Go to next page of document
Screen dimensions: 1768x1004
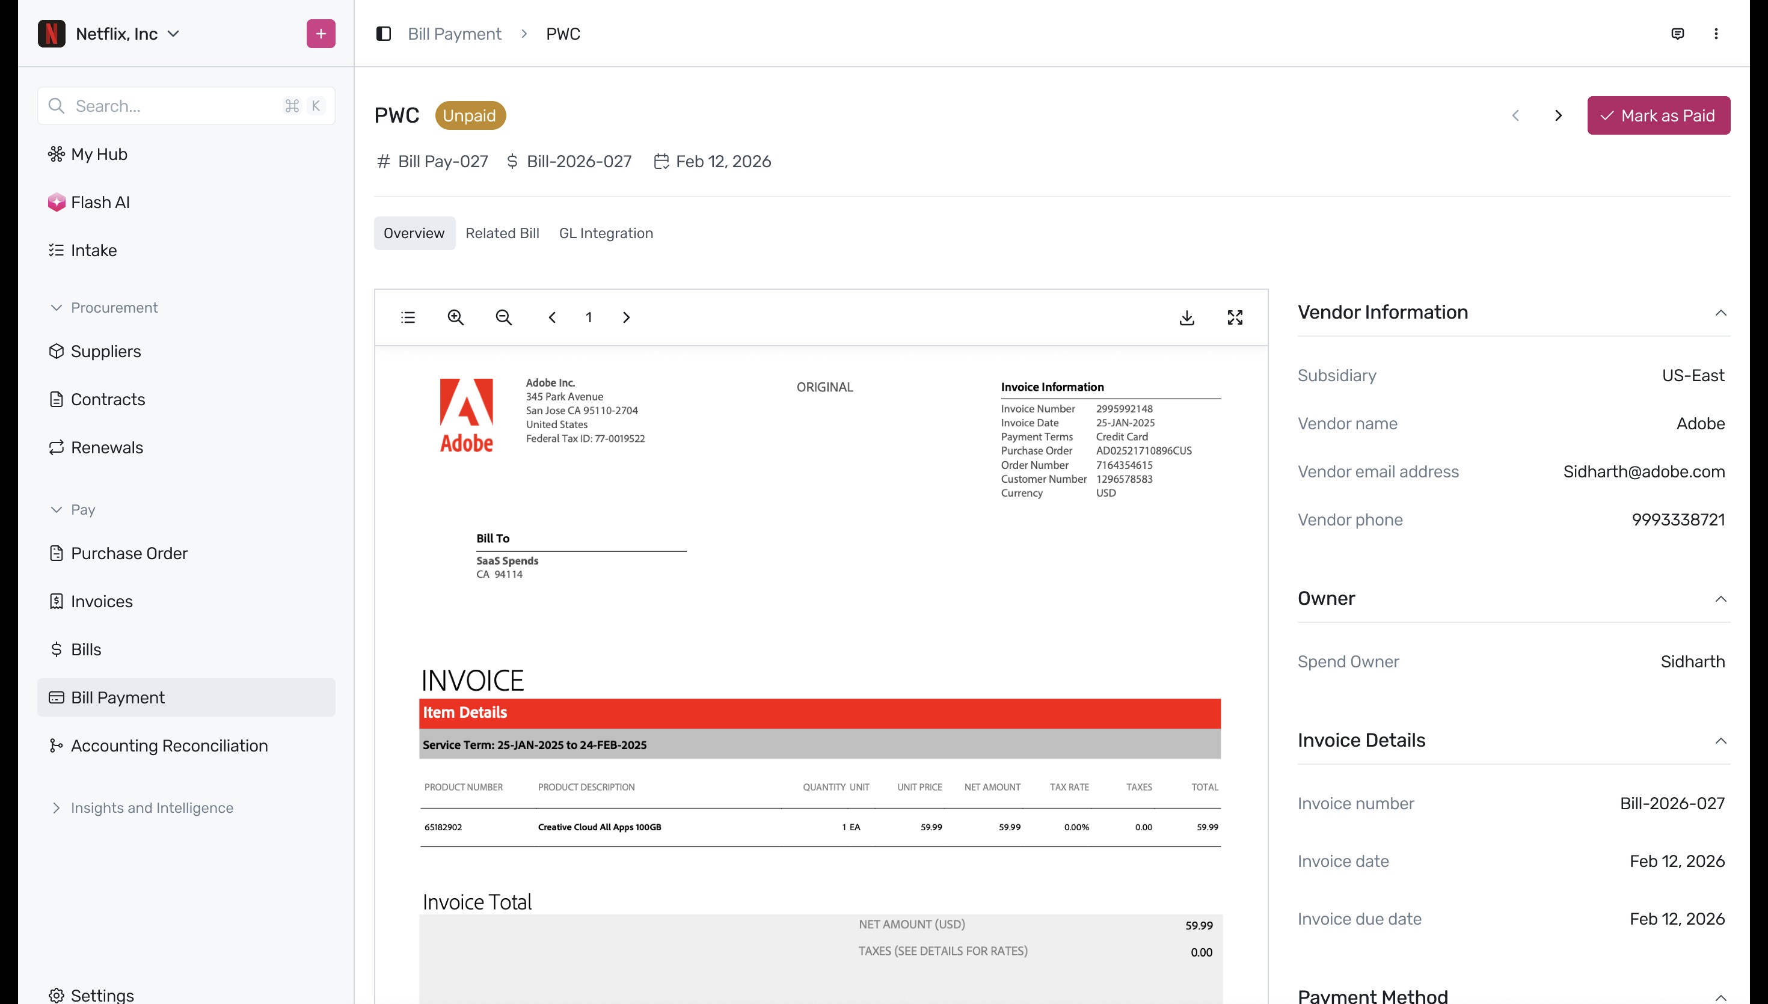pyautogui.click(x=626, y=317)
